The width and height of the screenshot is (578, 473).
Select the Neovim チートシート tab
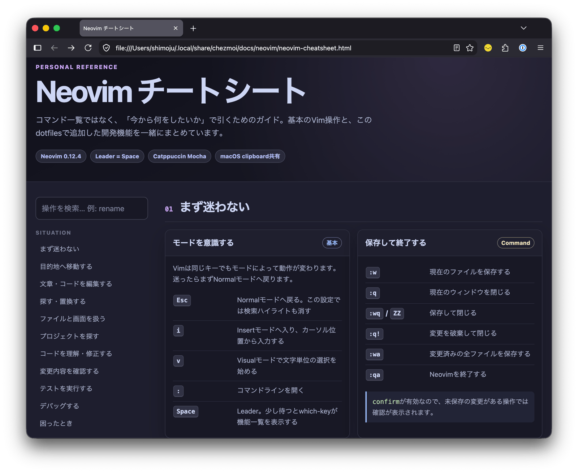(131, 28)
